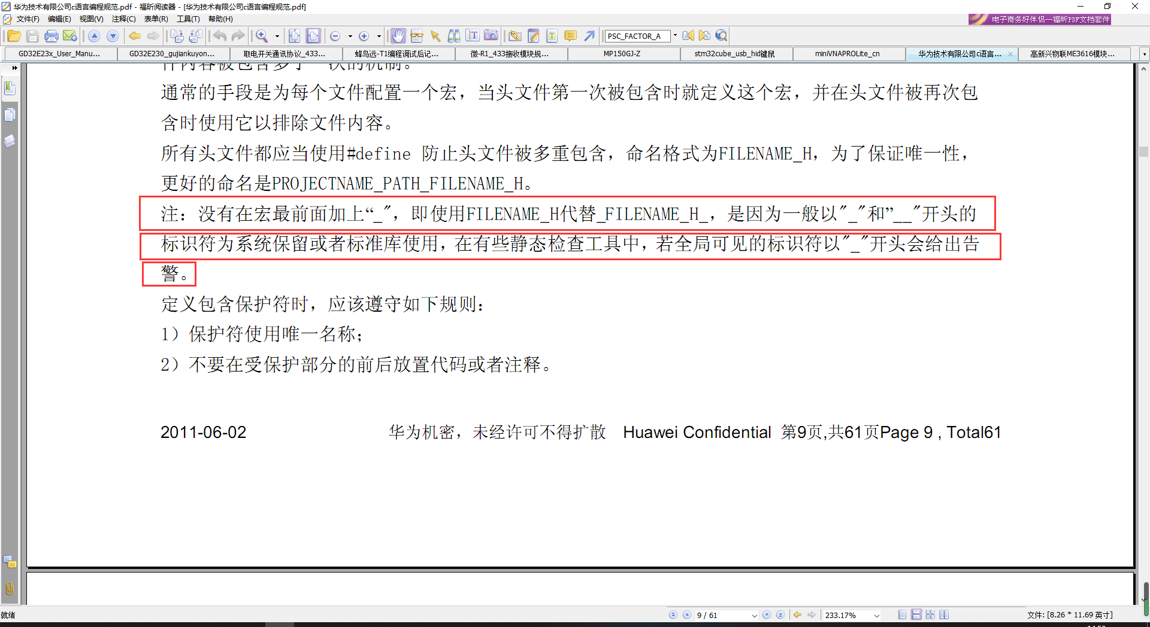Toggle facing pages layout mode
1150x627 pixels.
pyautogui.click(x=931, y=614)
